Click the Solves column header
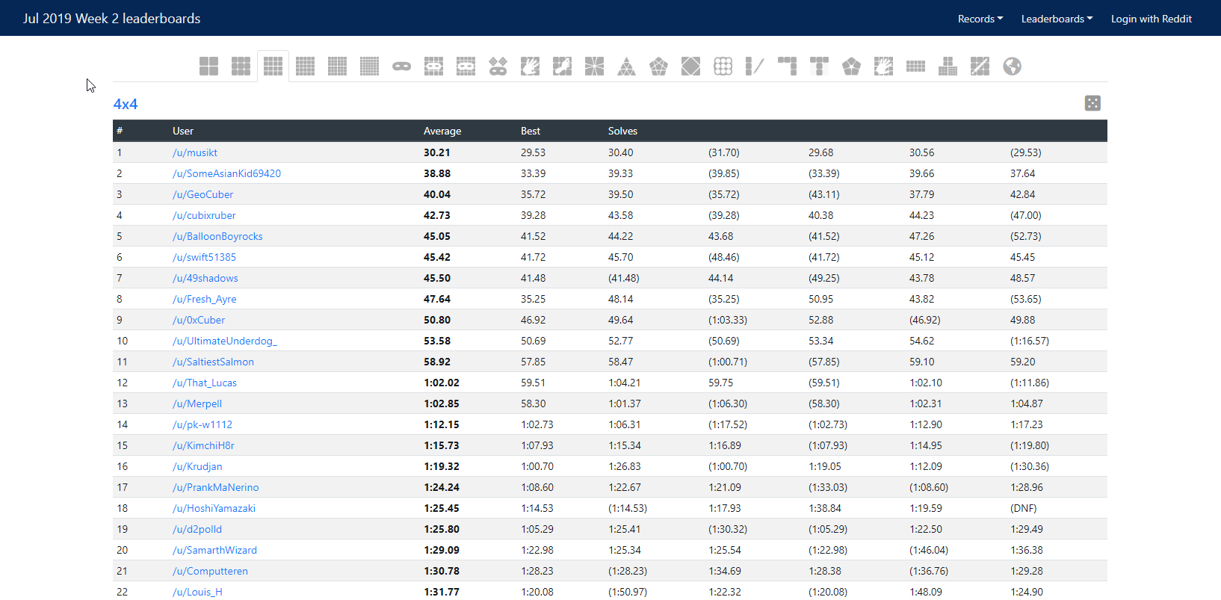This screenshot has height=600, width=1221. tap(622, 131)
